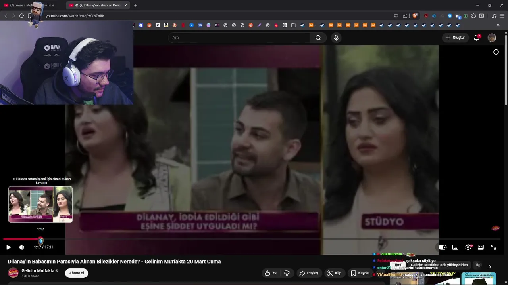Click the search magnifier button

click(x=318, y=38)
